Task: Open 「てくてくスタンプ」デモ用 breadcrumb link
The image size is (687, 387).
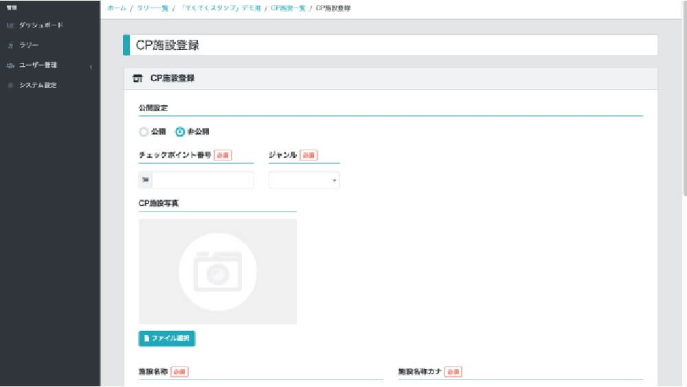Action: [x=221, y=8]
